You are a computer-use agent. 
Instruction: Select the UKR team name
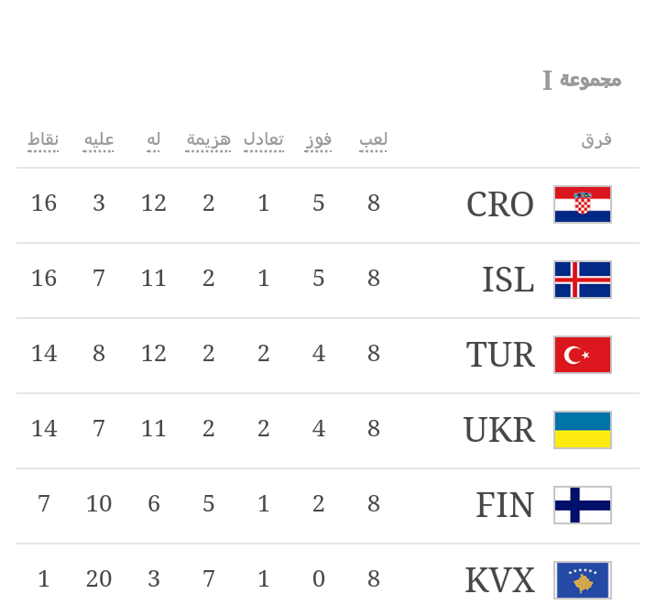pos(499,430)
